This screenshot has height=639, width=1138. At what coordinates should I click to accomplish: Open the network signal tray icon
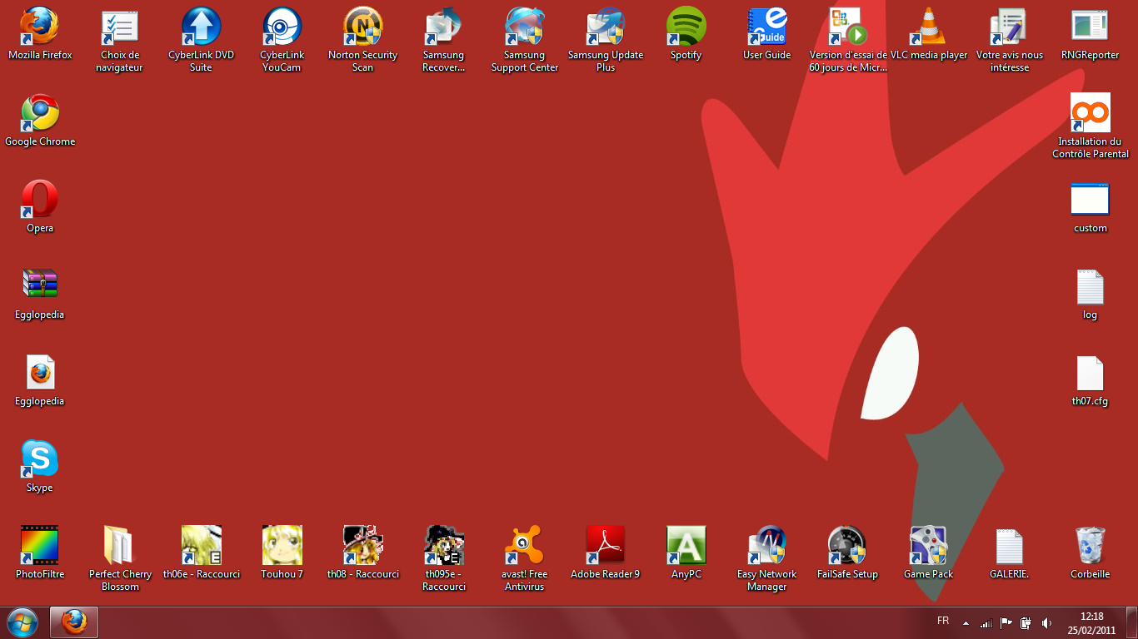tap(986, 622)
